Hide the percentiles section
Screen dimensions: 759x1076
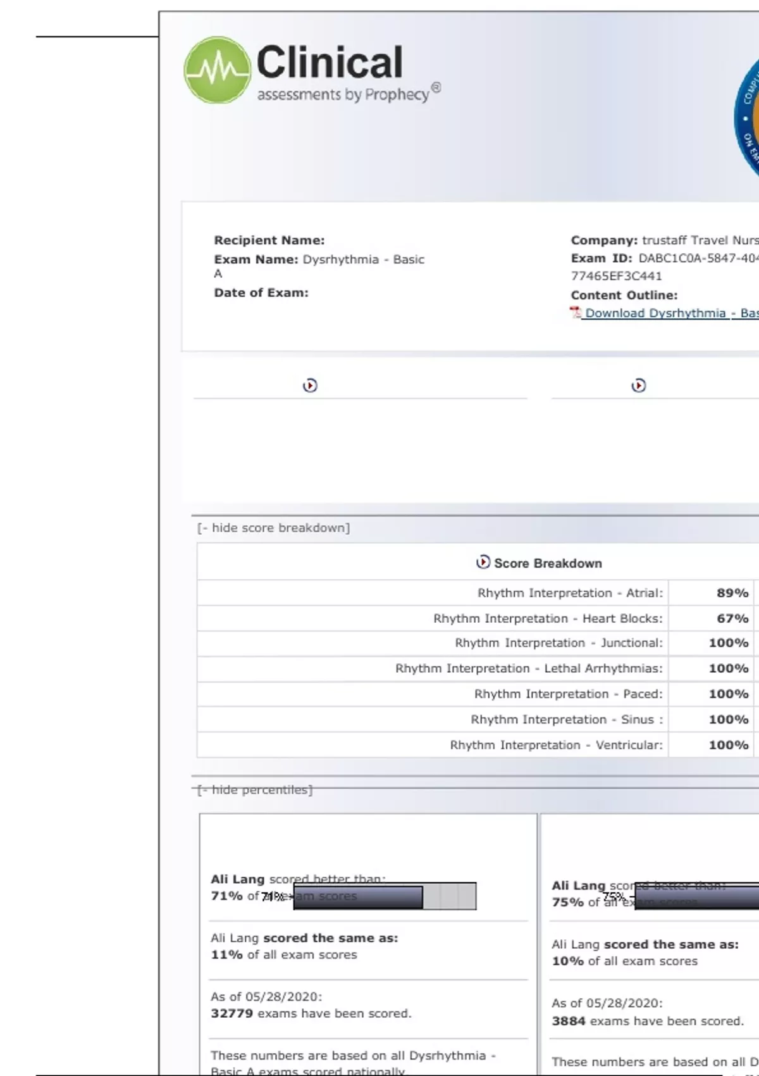(x=255, y=790)
